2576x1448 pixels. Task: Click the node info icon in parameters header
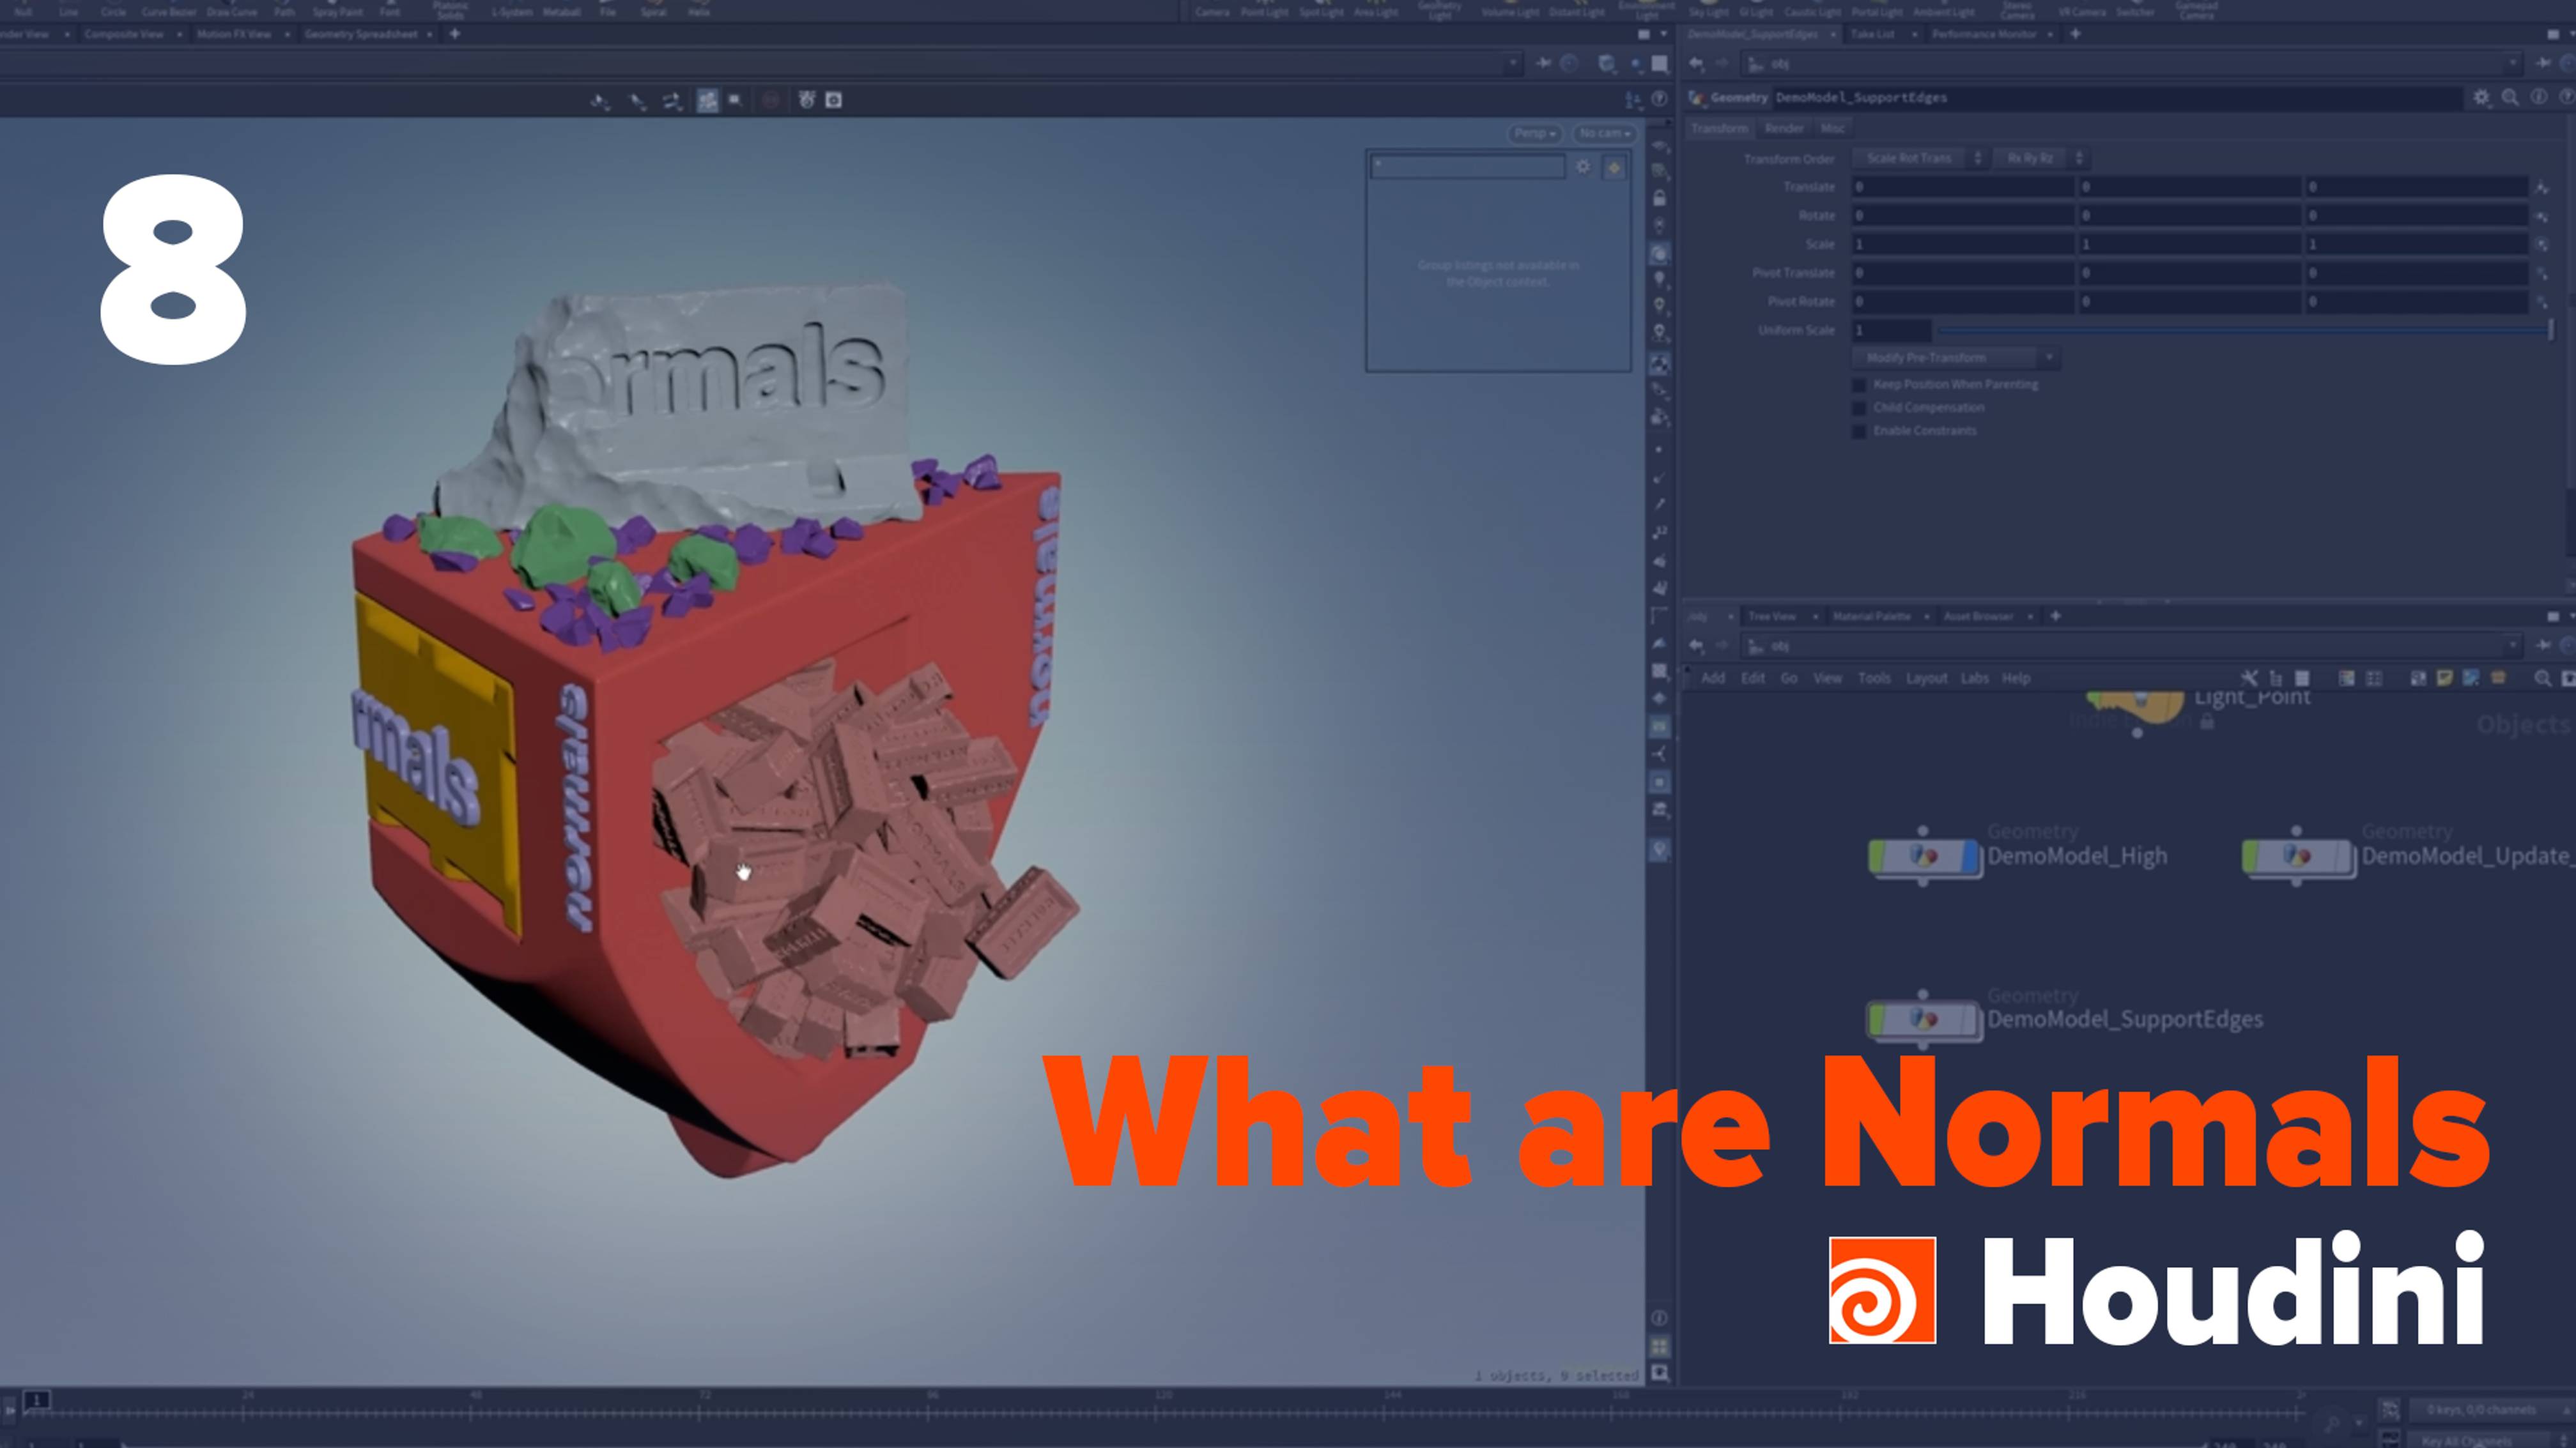coord(2538,97)
